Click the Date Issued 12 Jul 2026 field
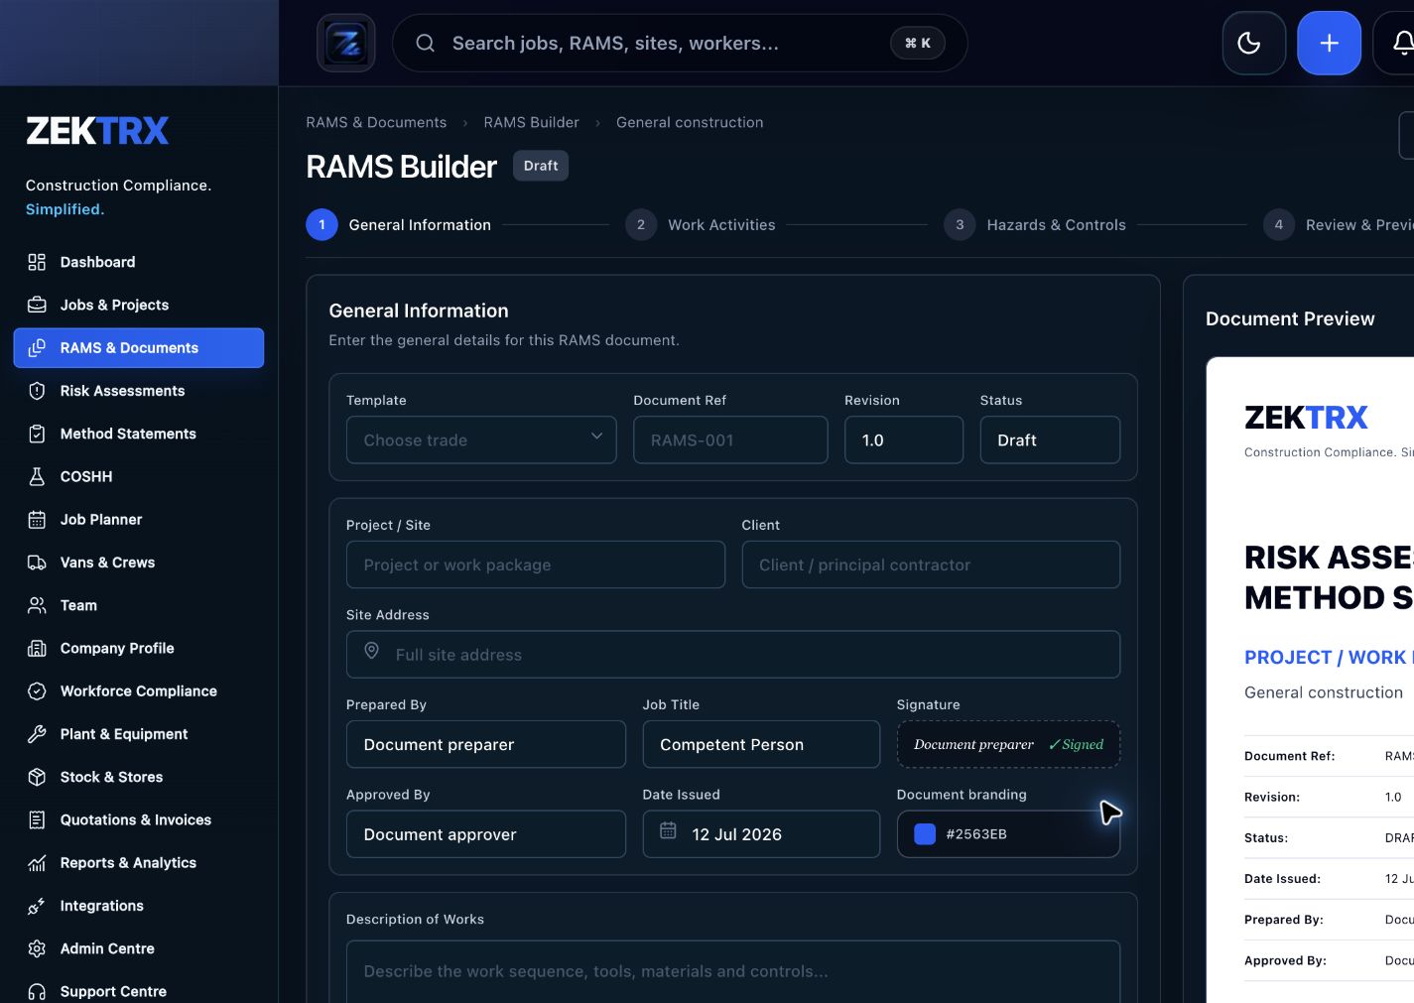1414x1003 pixels. (761, 834)
